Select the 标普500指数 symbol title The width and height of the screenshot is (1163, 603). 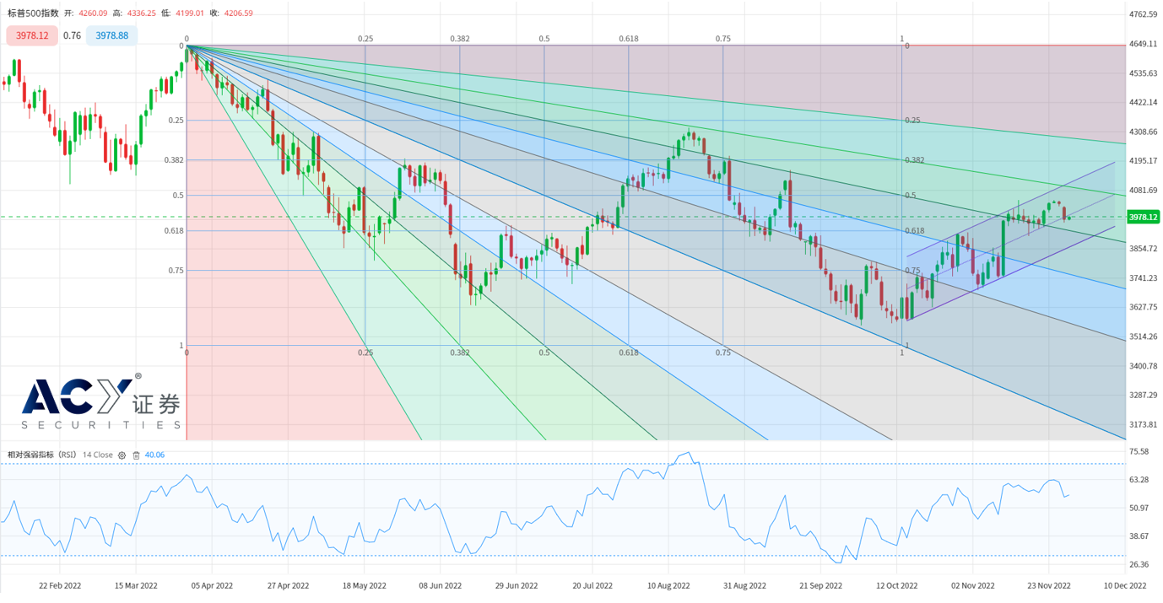[x=33, y=13]
